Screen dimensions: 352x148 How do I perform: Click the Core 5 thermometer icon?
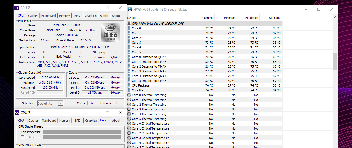tap(129, 52)
